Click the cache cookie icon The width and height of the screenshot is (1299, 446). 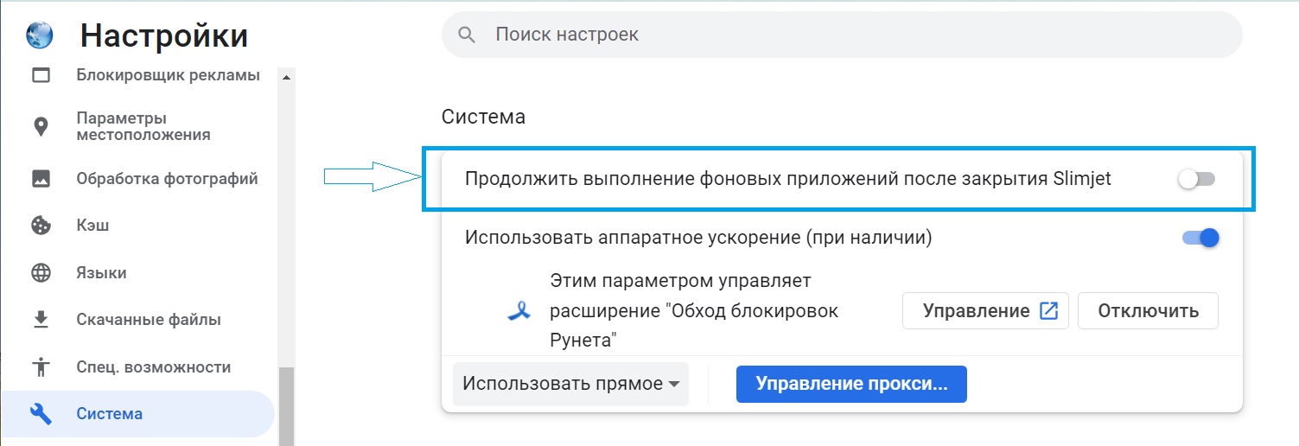tap(41, 226)
